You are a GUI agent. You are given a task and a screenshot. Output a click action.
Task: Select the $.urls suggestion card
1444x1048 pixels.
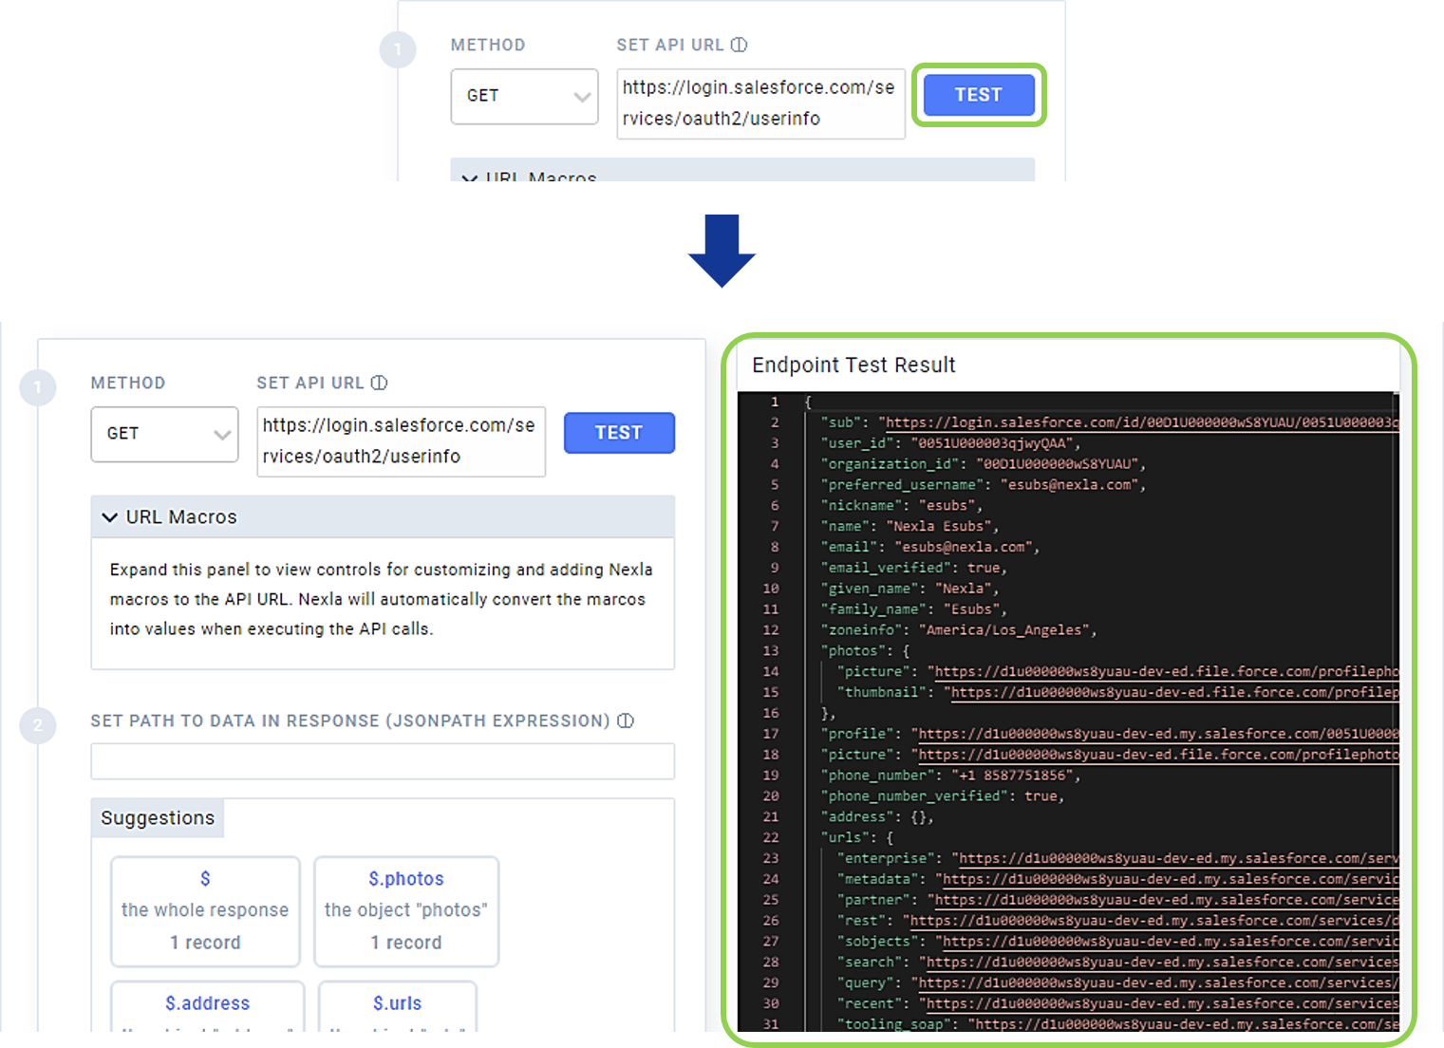tap(398, 1005)
